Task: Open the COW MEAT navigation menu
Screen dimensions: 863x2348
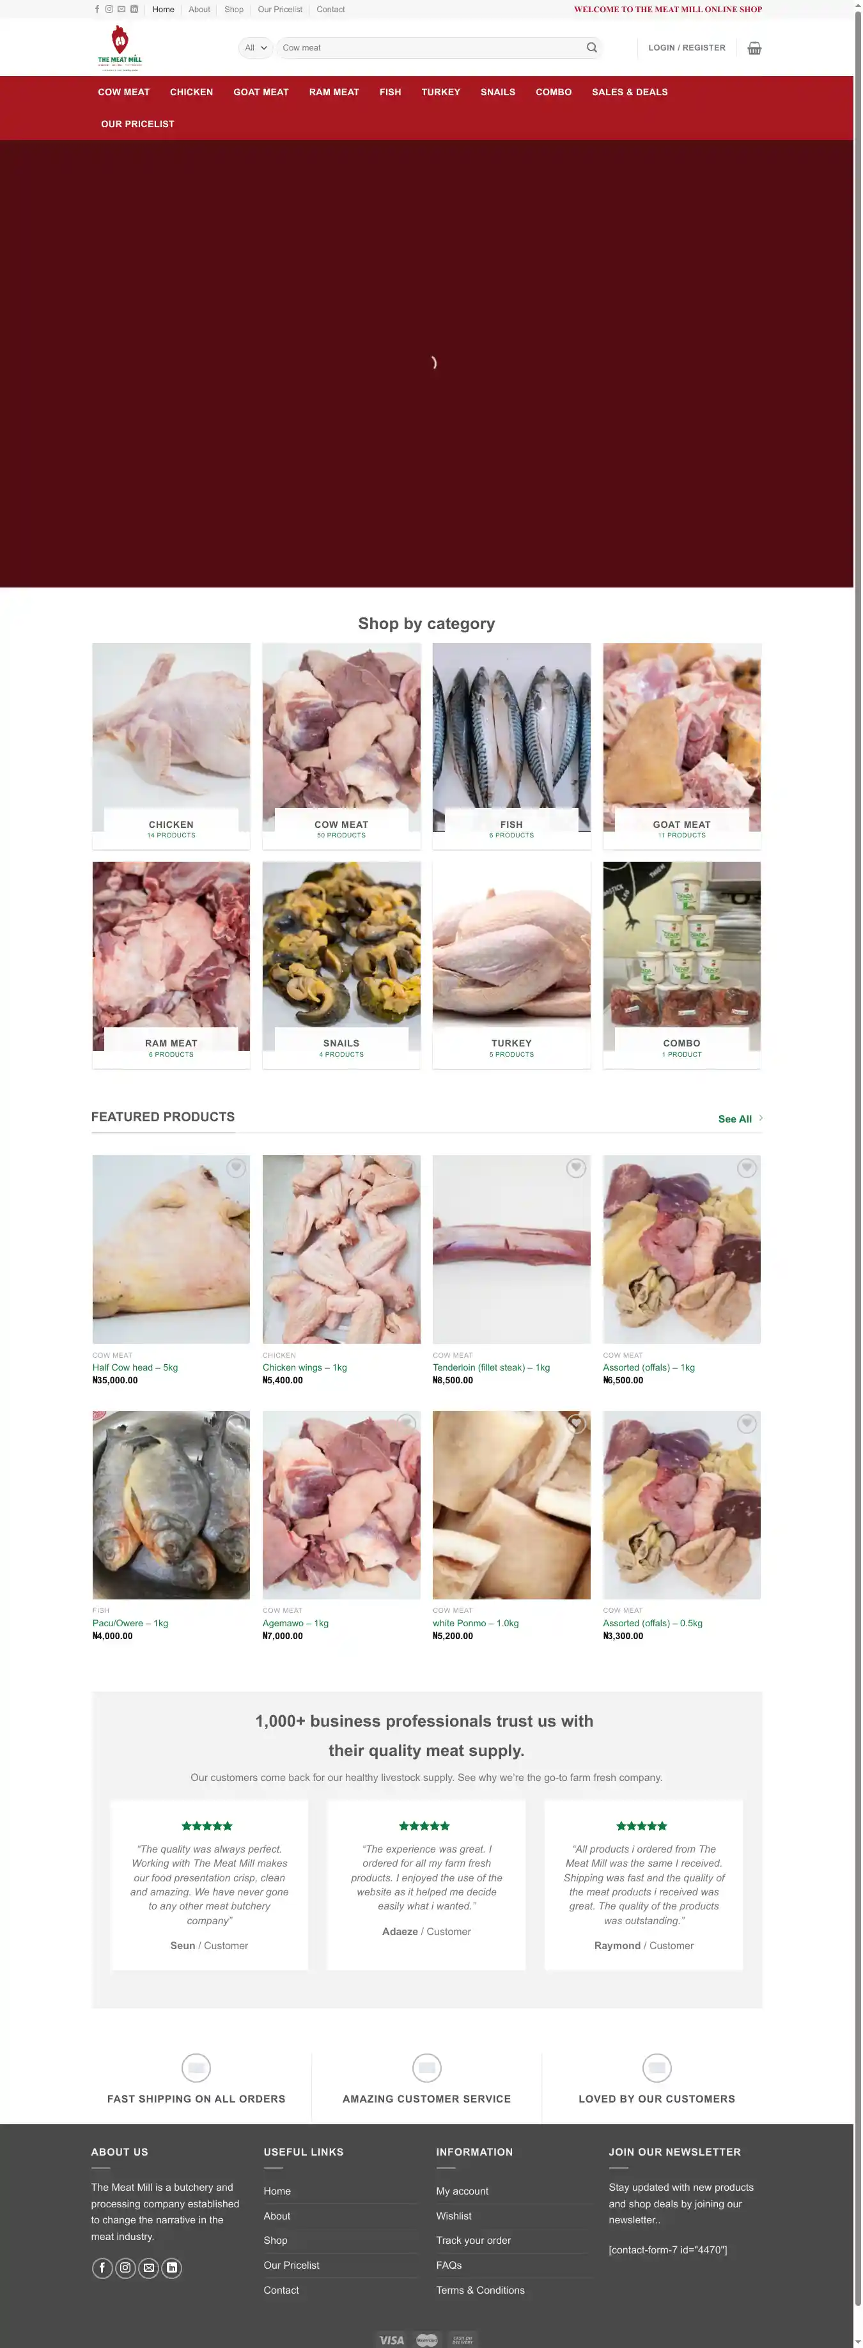Action: pos(124,92)
